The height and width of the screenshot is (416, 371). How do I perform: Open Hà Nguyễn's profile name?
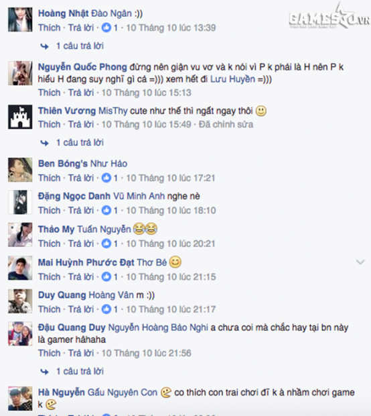(62, 392)
